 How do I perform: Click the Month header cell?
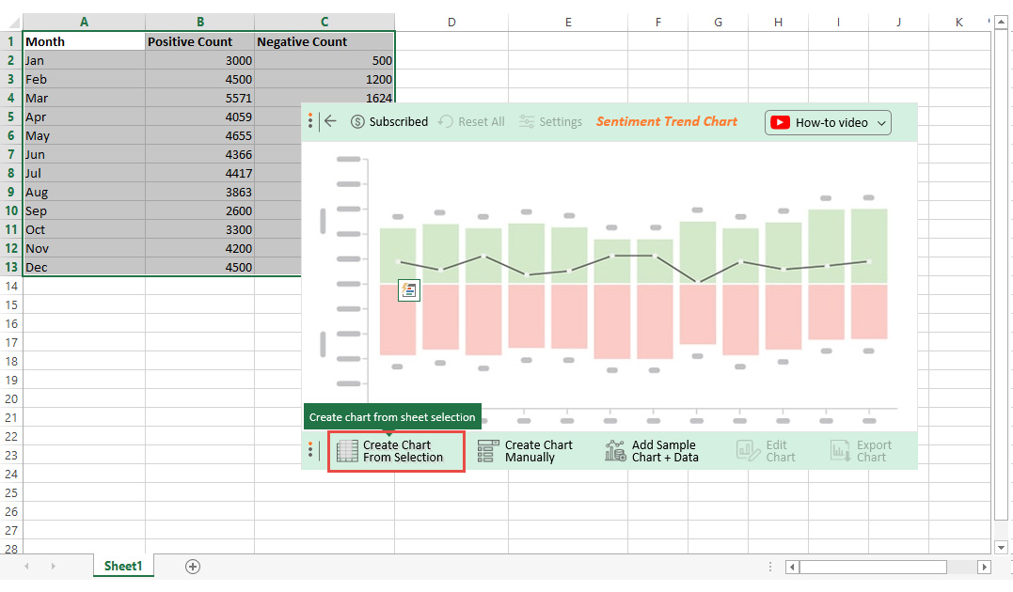click(84, 41)
